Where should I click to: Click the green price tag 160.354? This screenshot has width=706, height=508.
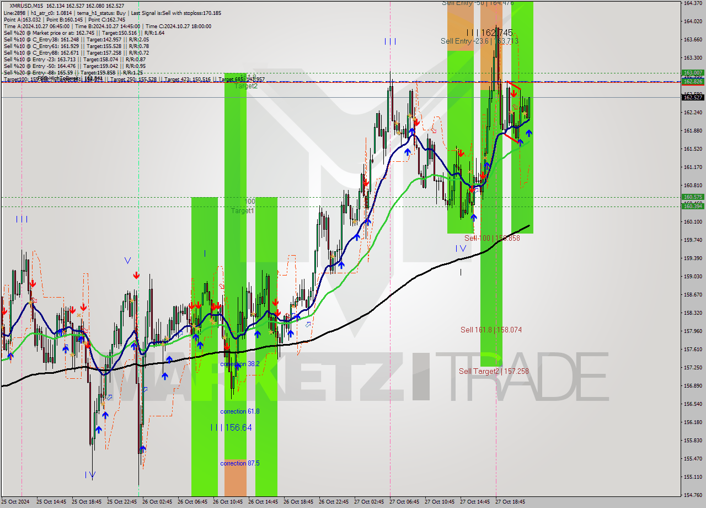pyautogui.click(x=693, y=206)
